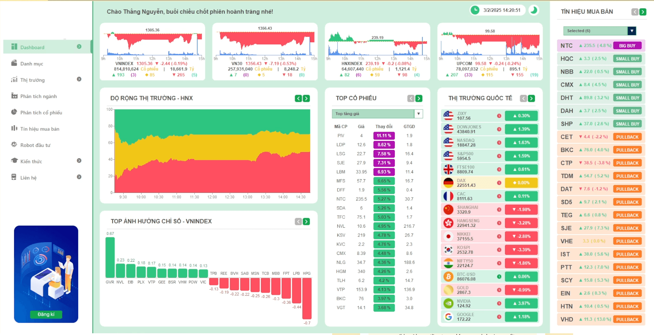Open Danh mục sidebar item
This screenshot has height=335, width=654.
pyautogui.click(x=32, y=64)
